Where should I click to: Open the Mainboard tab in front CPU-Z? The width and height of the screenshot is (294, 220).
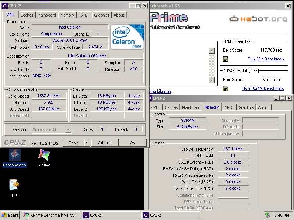pyautogui.click(x=47, y=15)
